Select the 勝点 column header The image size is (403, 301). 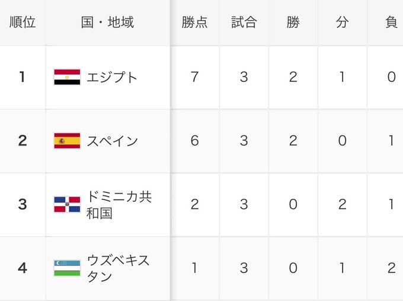click(194, 23)
